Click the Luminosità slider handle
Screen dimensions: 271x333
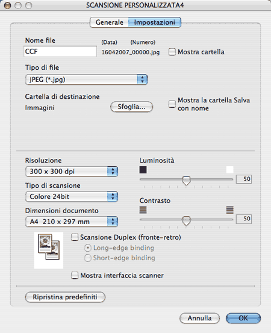click(x=187, y=181)
